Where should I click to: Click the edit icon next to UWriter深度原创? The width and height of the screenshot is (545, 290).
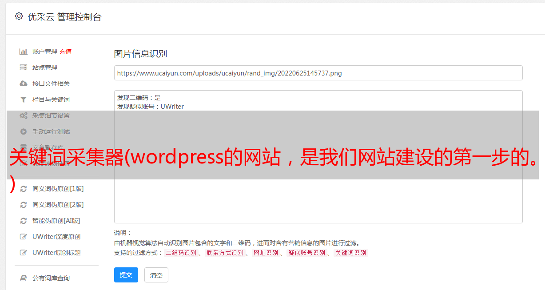[x=24, y=237]
